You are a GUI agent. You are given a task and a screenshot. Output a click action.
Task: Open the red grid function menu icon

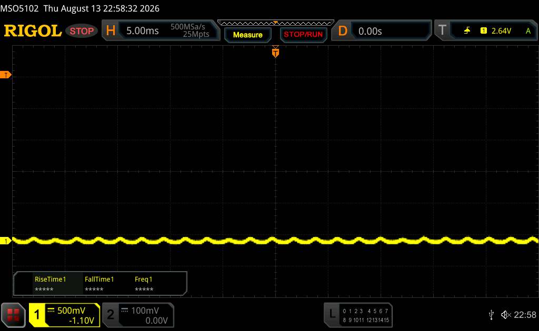[13, 315]
